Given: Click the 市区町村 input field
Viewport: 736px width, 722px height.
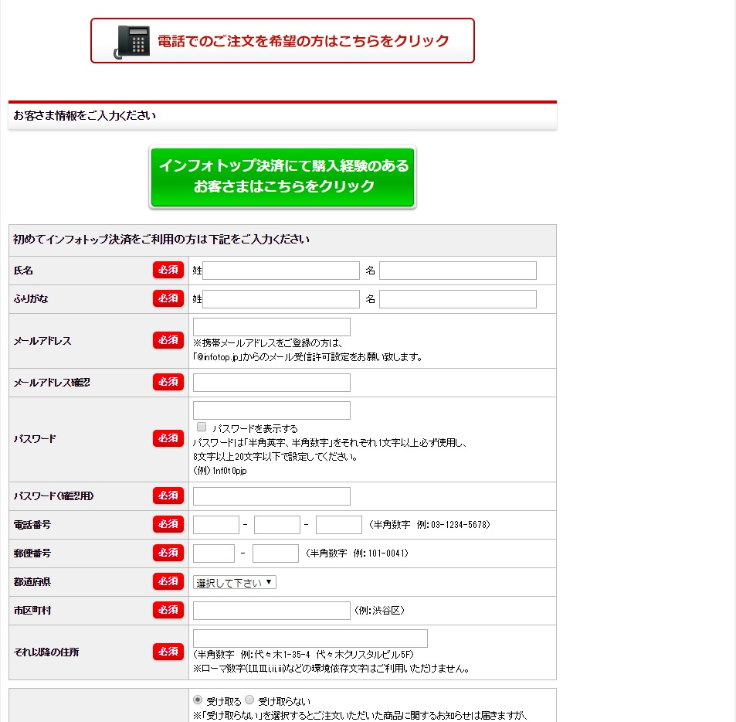Looking at the screenshot, I should [x=271, y=611].
